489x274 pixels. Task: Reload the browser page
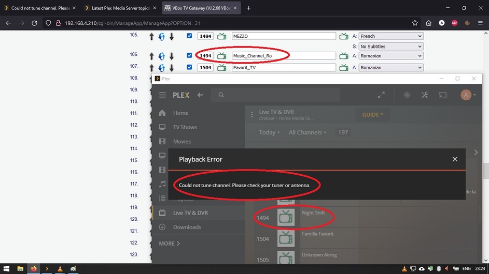tap(34, 23)
